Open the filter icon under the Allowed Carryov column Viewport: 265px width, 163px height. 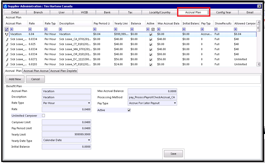point(236,29)
